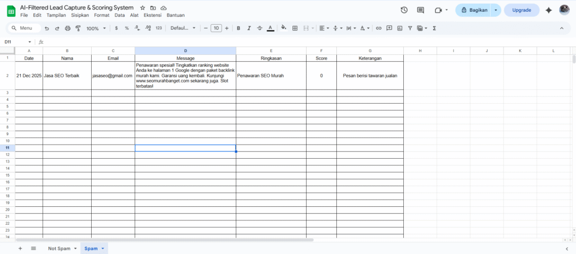The width and height of the screenshot is (576, 254).
Task: Click the Upgrade button
Action: 521,10
